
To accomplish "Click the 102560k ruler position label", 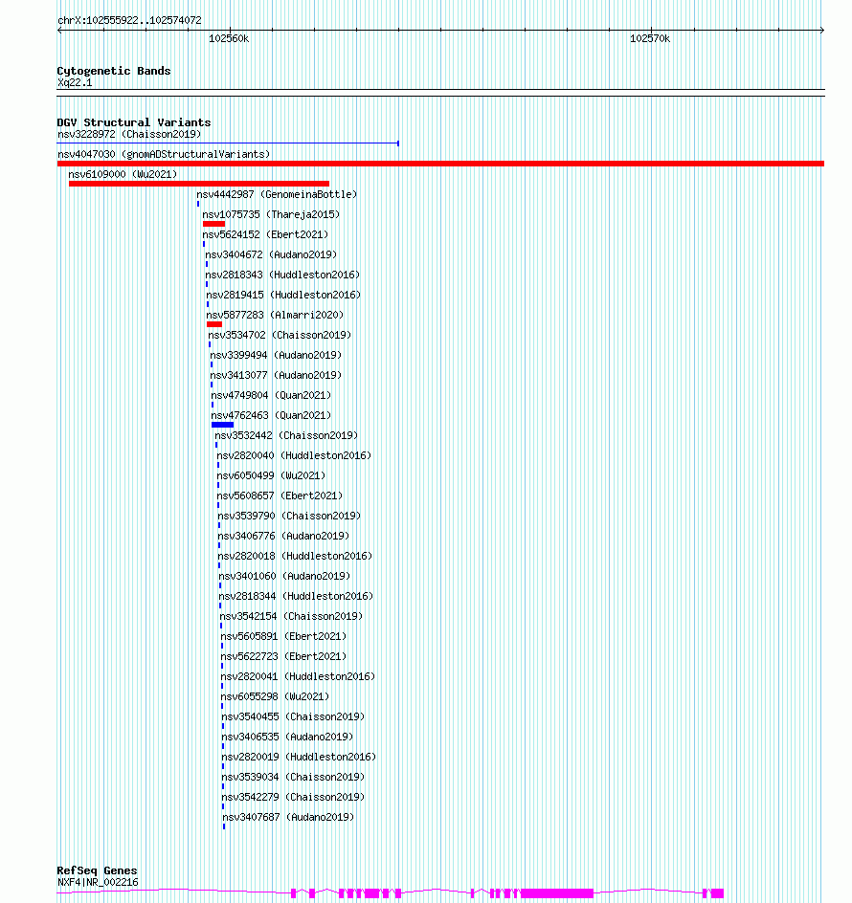I will (x=229, y=38).
